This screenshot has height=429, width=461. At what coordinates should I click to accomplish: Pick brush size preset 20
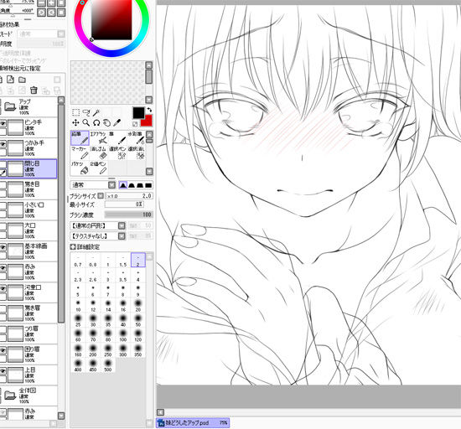tap(138, 305)
